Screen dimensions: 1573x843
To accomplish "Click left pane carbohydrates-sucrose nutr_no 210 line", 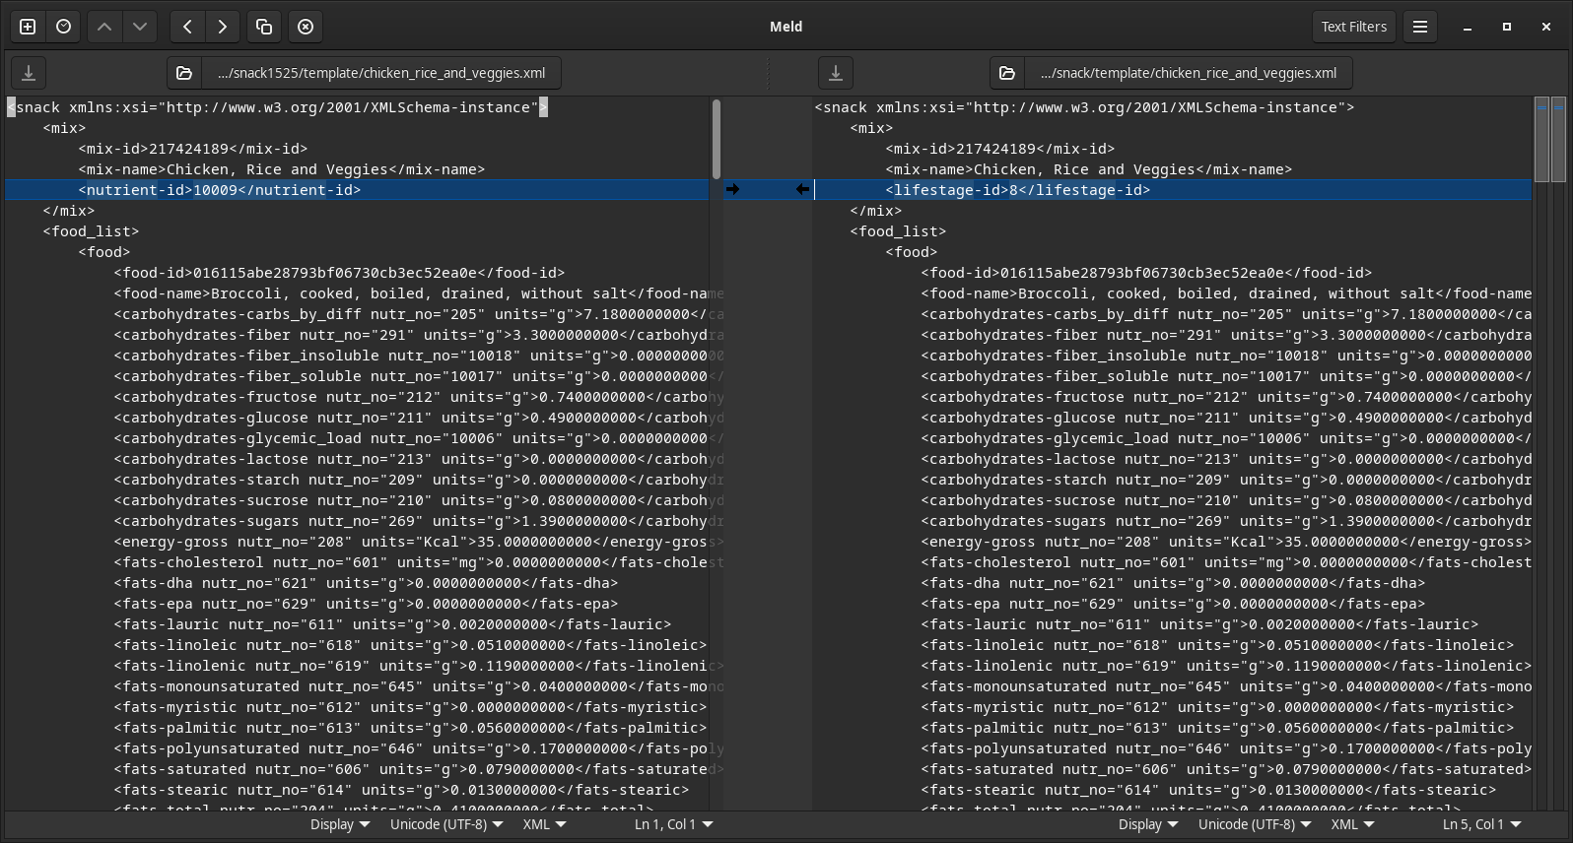I will [419, 500].
